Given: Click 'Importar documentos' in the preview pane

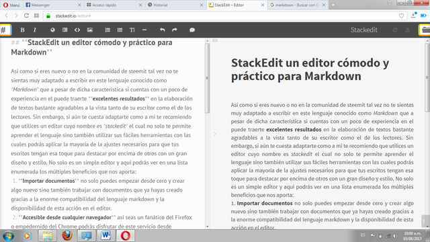Looking at the screenshot, I should [265, 203].
